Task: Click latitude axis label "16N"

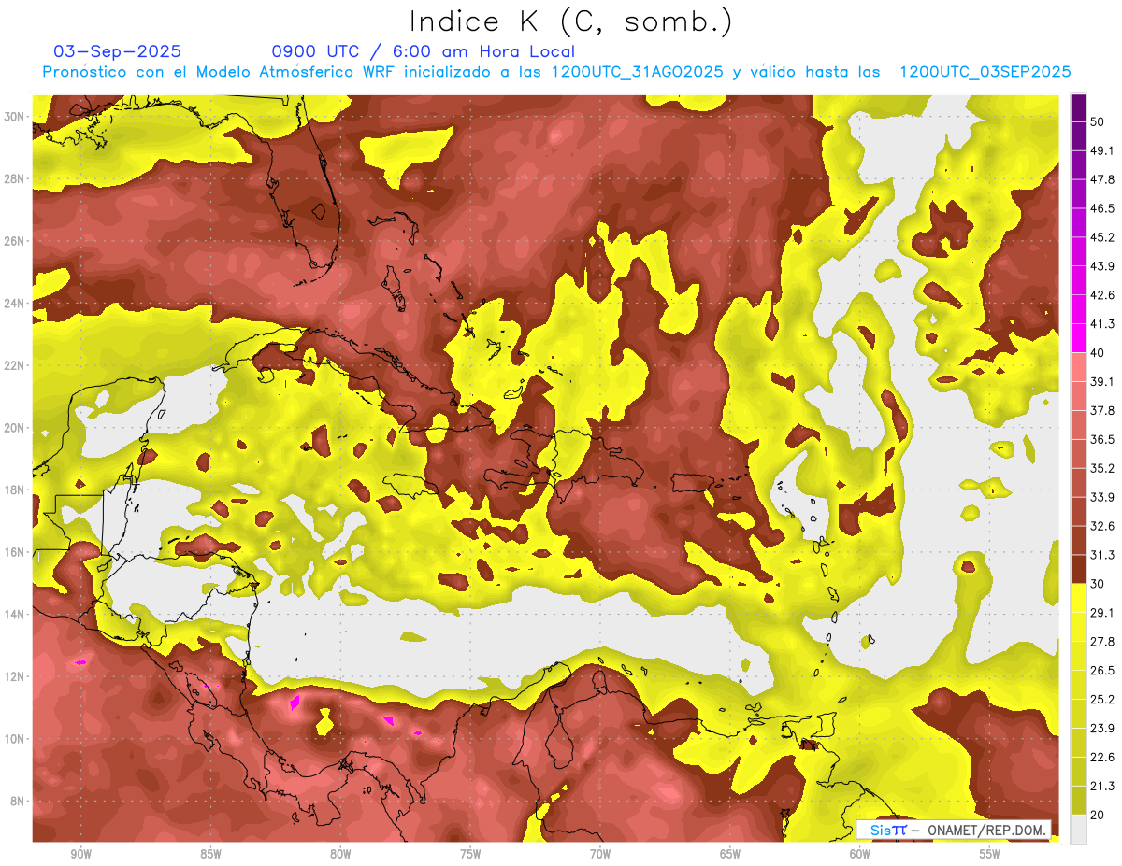Action: click(x=13, y=552)
